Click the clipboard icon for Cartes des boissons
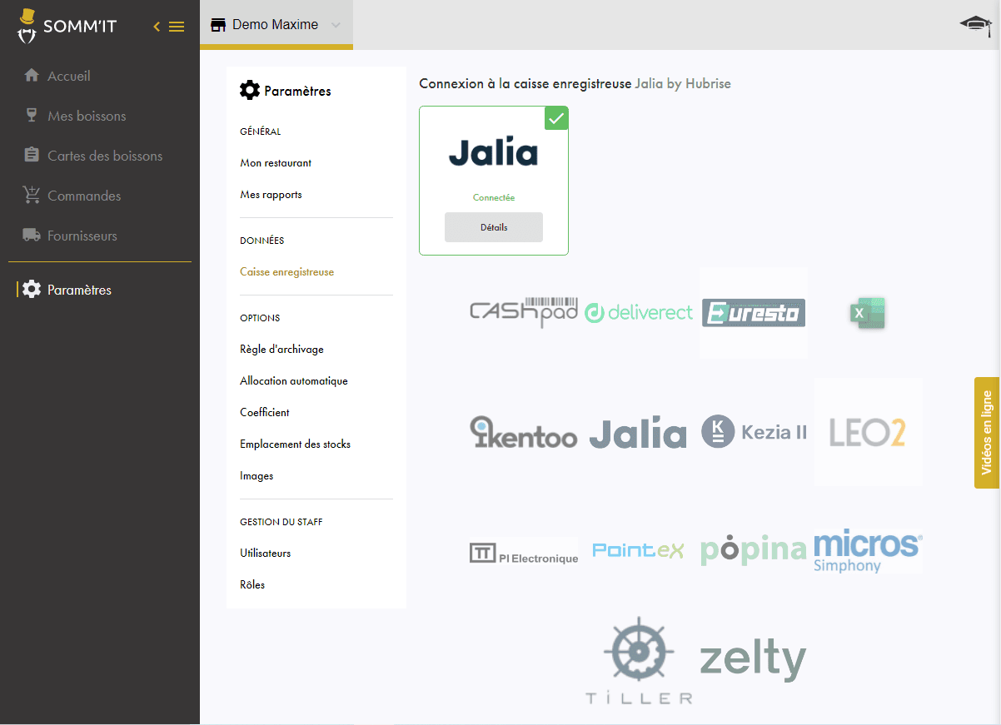The image size is (1001, 725). click(x=32, y=156)
